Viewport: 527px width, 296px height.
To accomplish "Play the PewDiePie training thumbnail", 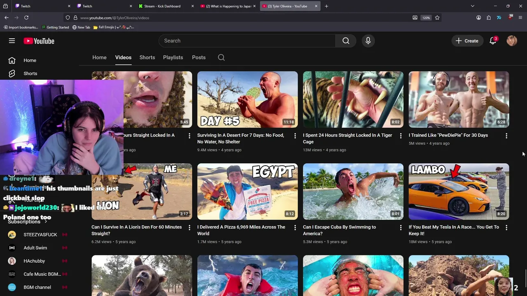I will [459, 99].
